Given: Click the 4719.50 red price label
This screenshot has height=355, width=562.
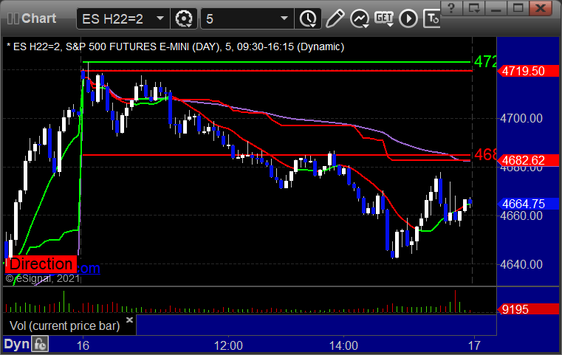Looking at the screenshot, I should pos(528,71).
